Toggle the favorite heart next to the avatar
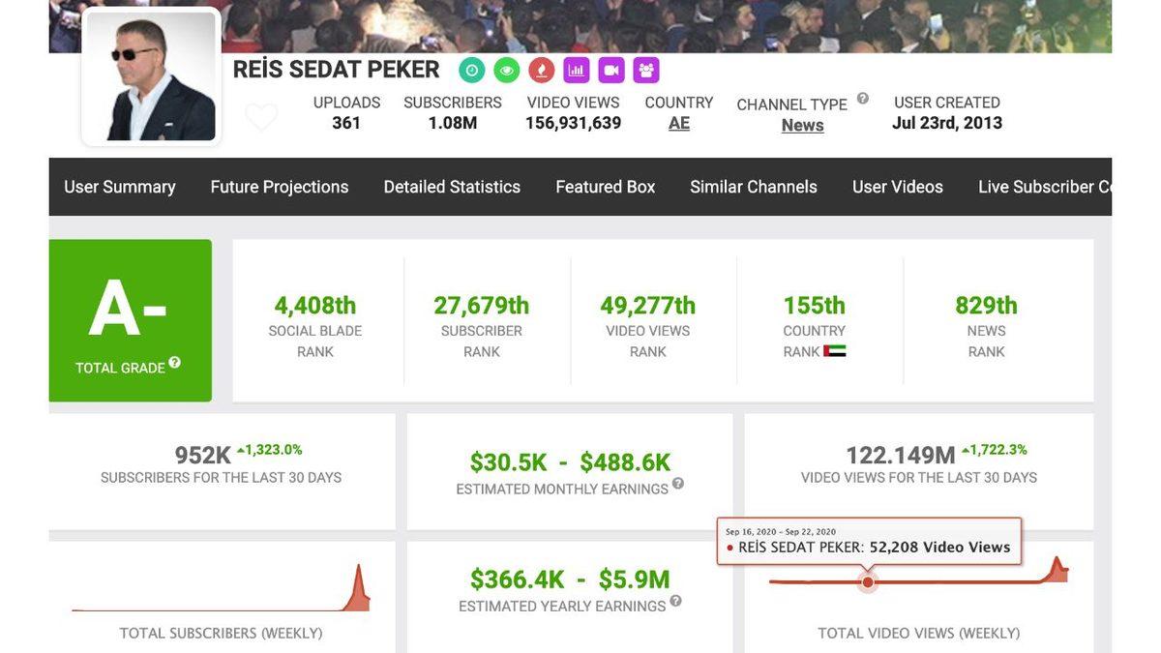Screen dimensions: 1161x653 [x=259, y=116]
